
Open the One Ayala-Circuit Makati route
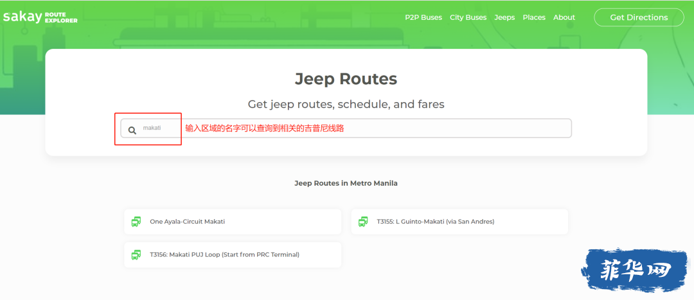point(233,222)
